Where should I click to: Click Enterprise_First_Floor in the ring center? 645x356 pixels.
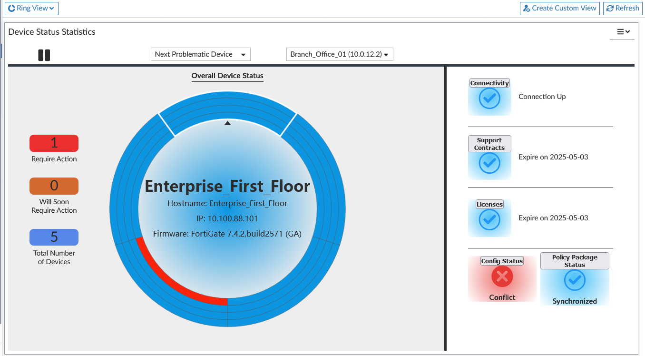[x=227, y=186]
